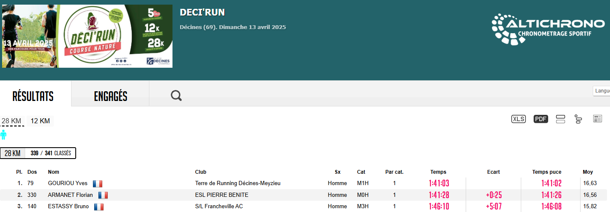This screenshot has height=212, width=610.
Task: Click average speed 16,56
Action: [590, 195]
